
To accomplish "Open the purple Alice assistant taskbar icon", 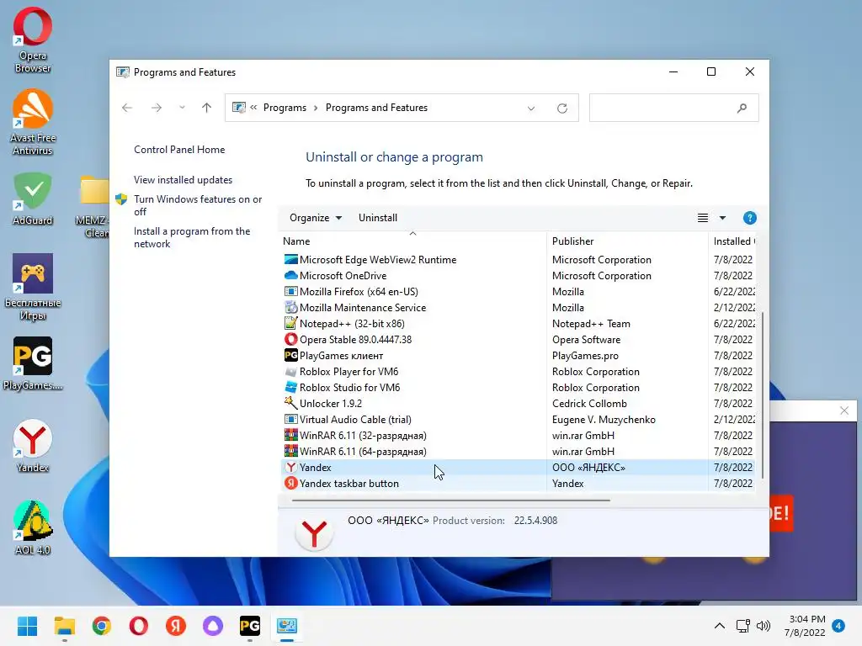I will 213,626.
